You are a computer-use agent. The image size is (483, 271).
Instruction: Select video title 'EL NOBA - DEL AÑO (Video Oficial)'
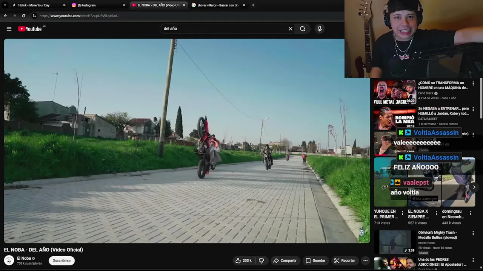43,250
